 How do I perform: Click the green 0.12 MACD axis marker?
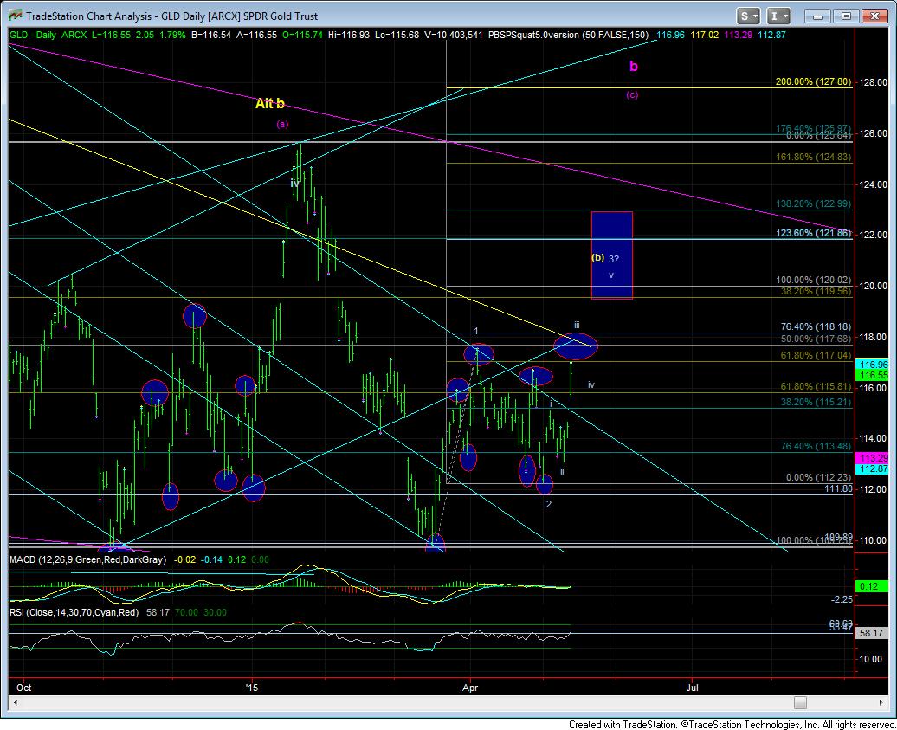tap(872, 586)
